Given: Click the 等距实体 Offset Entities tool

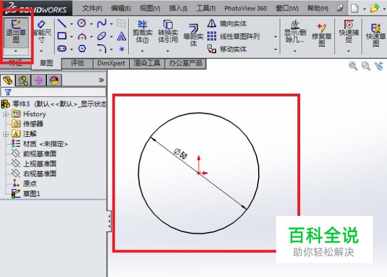Looking at the screenshot, I should [x=193, y=35].
